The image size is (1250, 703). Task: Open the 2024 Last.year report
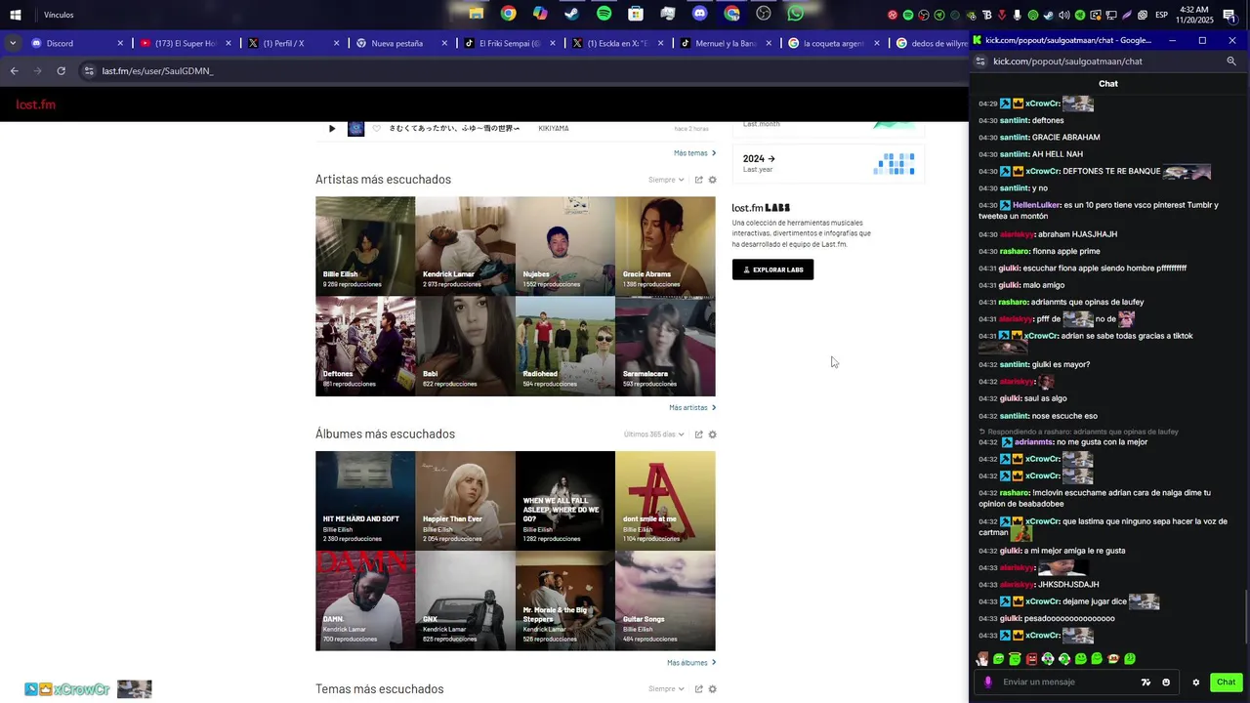828,163
